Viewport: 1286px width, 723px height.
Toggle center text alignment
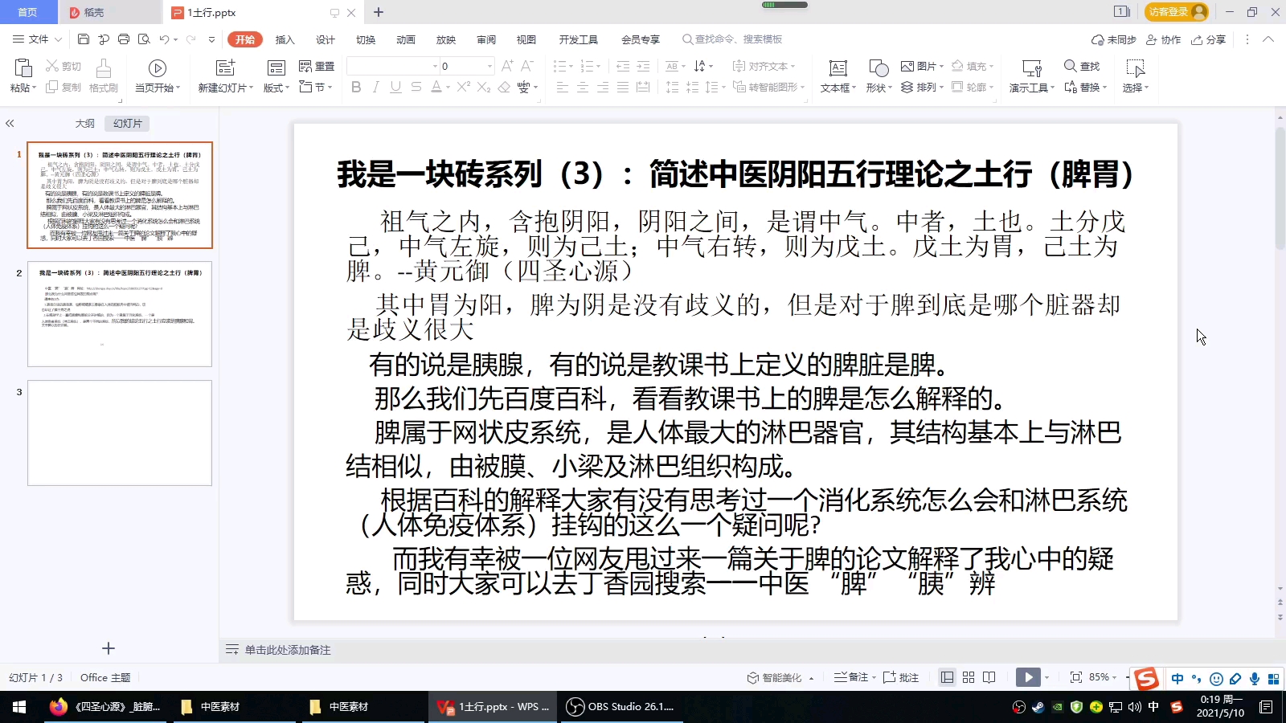(583, 87)
